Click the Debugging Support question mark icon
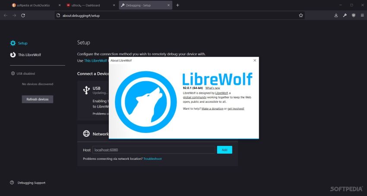367x196 pixels. point(12,183)
